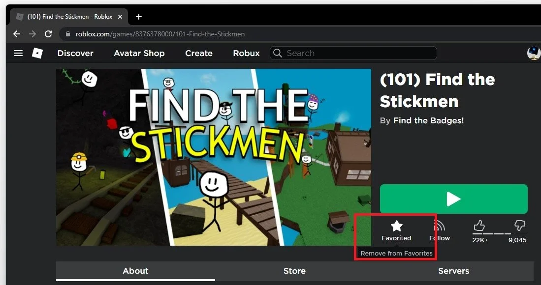Select the roblox.com address bar URL
The width and height of the screenshot is (541, 285).
coord(160,34)
